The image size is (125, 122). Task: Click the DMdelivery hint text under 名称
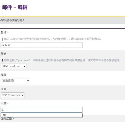53,39
